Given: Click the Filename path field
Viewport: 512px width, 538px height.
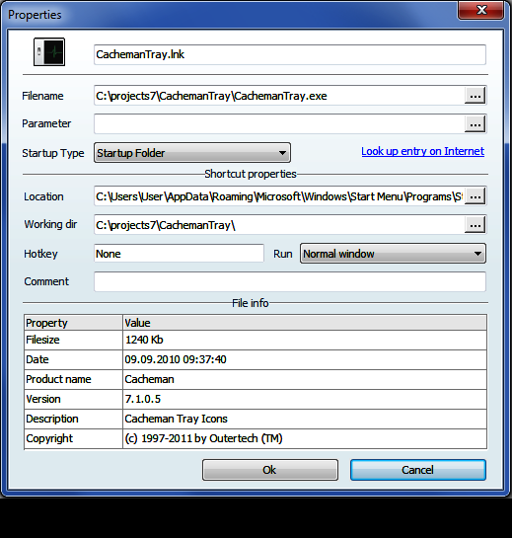Looking at the screenshot, I should (x=279, y=96).
